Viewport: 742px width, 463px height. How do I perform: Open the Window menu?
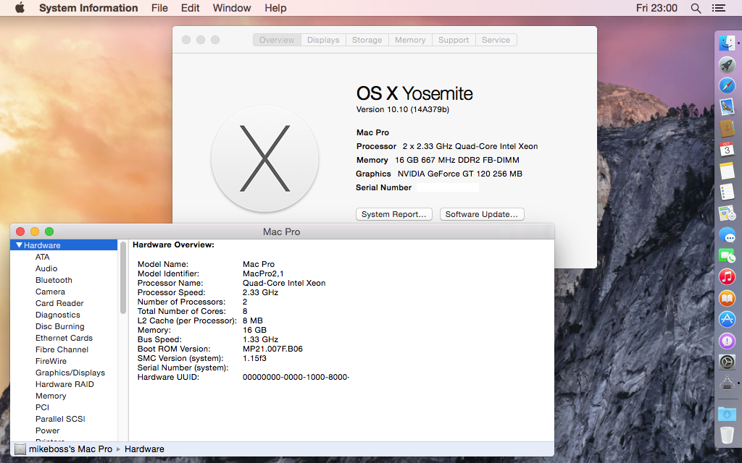[232, 8]
